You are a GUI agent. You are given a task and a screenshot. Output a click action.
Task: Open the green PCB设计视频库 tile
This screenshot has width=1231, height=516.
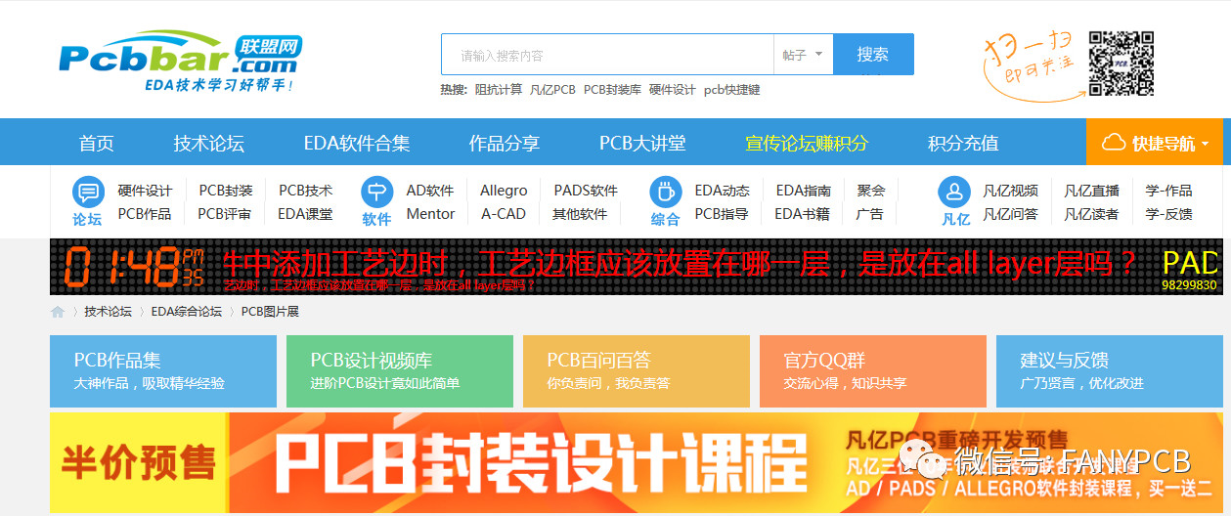coord(399,371)
